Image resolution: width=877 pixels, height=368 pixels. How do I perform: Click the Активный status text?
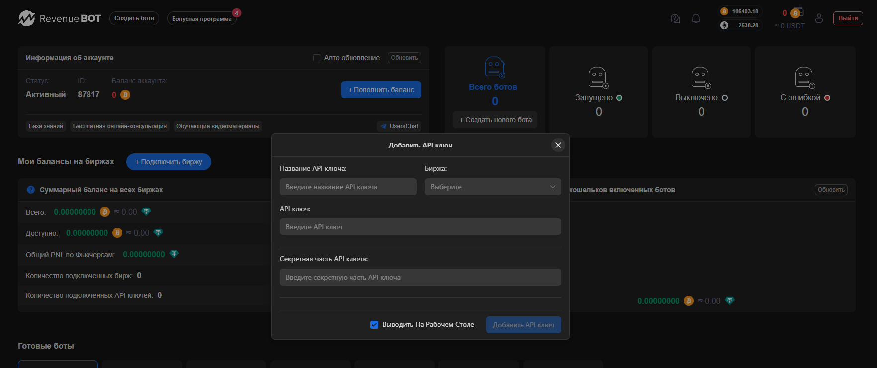pyautogui.click(x=46, y=95)
